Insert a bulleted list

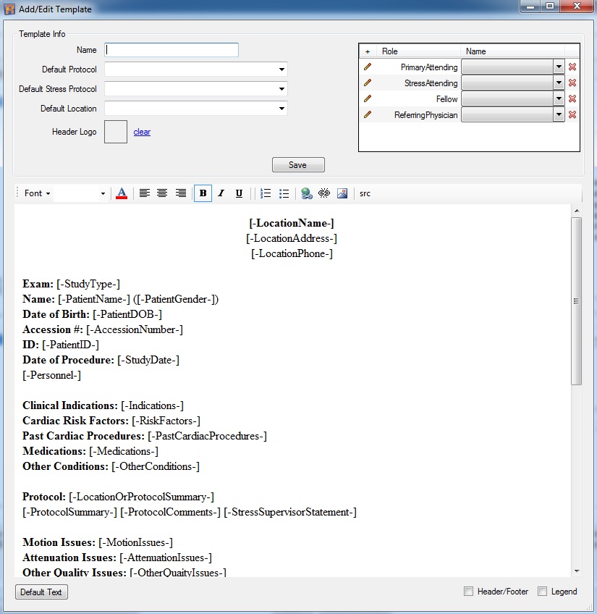284,193
